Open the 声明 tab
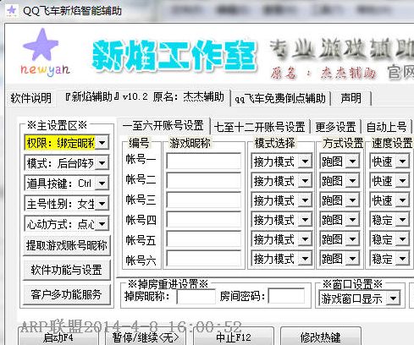This screenshot has height=345, width=414. coord(351,98)
